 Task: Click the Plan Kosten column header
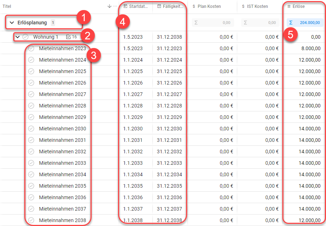(209, 6)
